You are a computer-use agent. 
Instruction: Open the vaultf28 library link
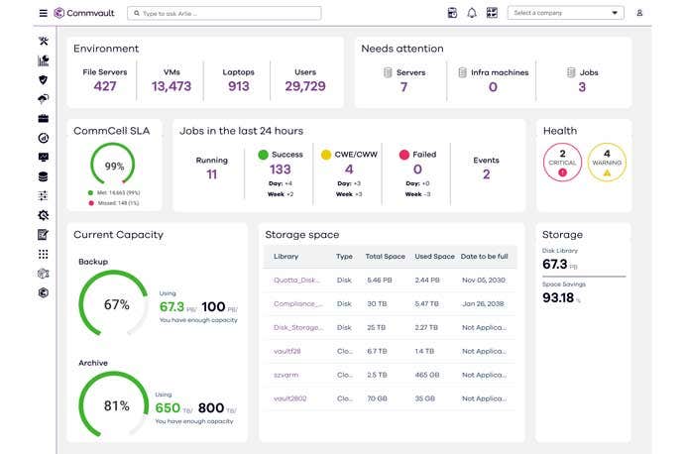pos(286,352)
